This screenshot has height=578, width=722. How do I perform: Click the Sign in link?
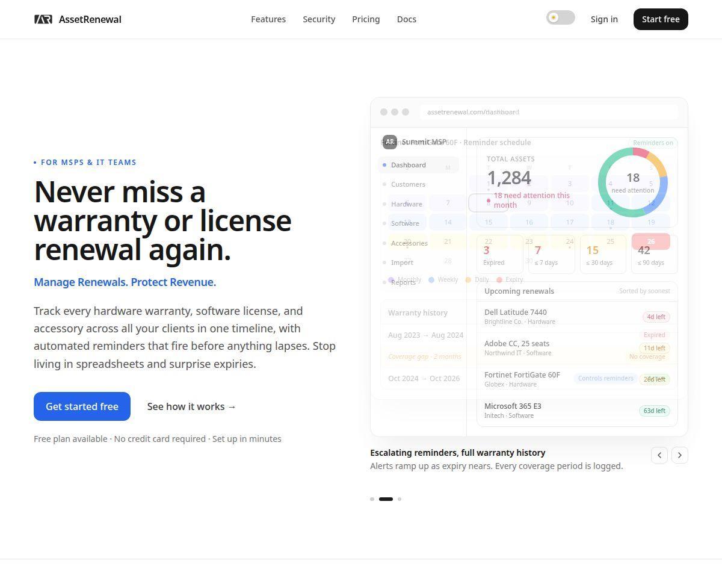[x=604, y=19]
